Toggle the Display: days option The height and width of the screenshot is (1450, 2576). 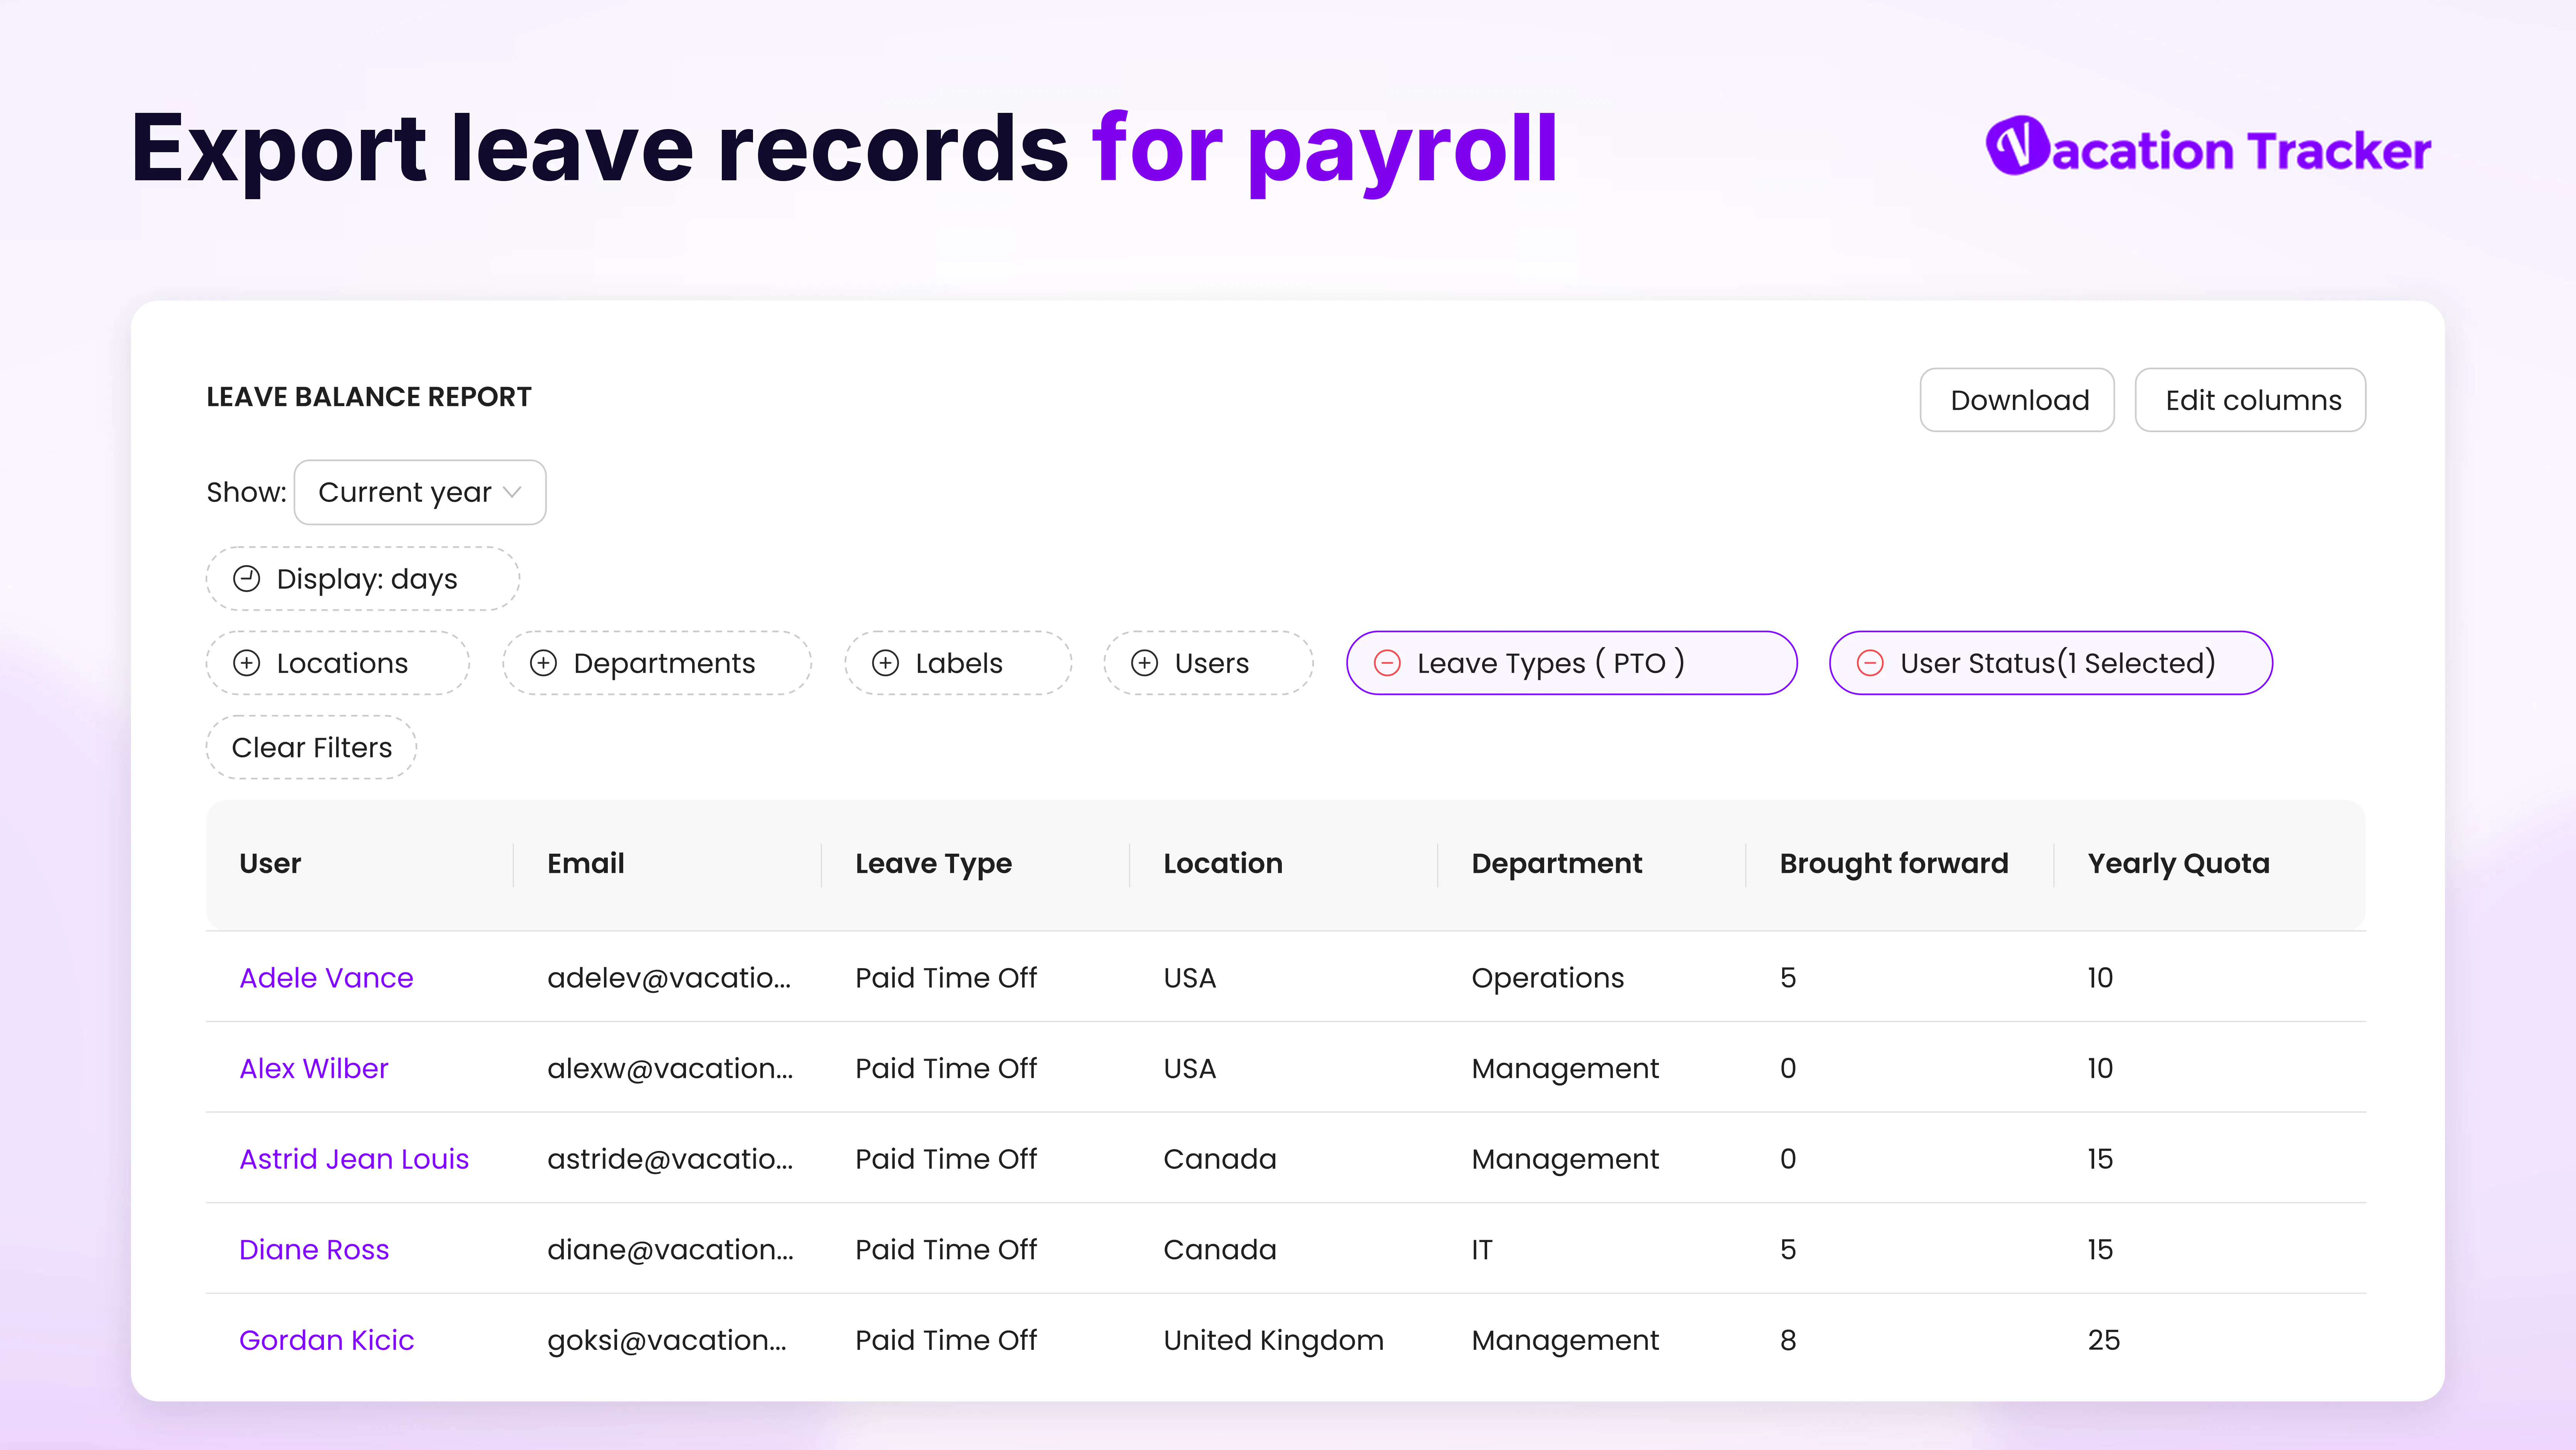(x=362, y=579)
